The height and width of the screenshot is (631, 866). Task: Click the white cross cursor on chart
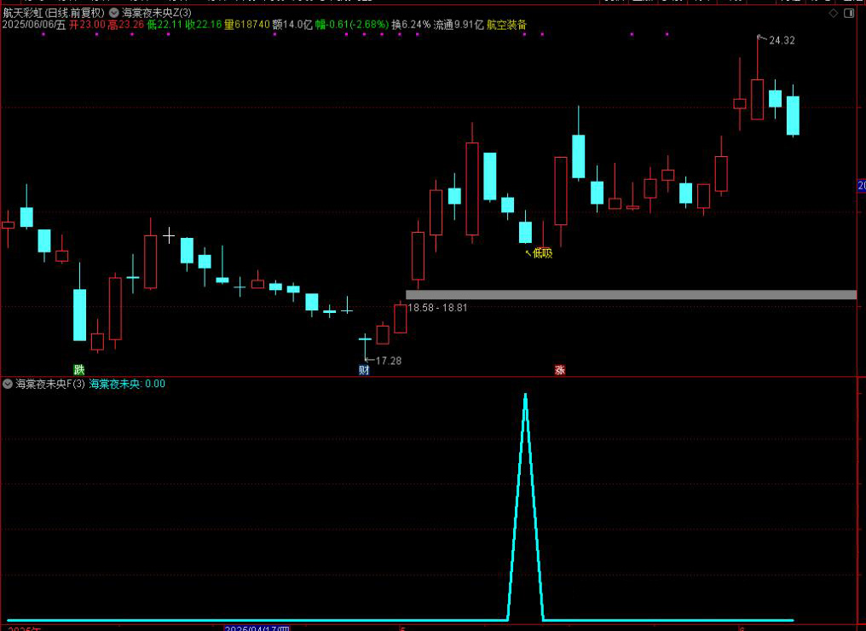click(169, 234)
